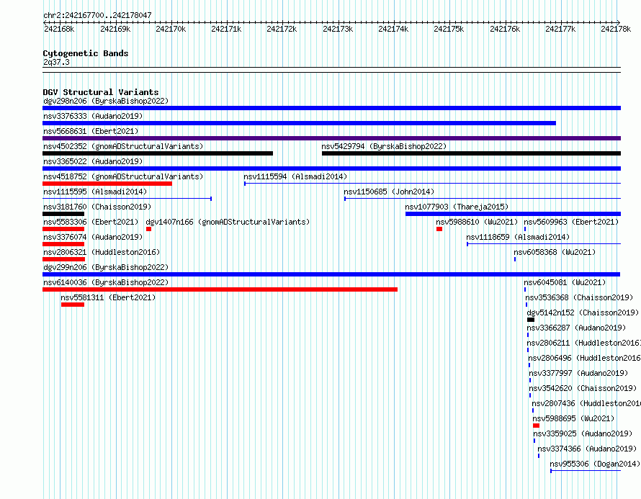Screen dimensions: 641x499
Task: Click the small red mark under dgv1407n166
Action: [x=149, y=229]
